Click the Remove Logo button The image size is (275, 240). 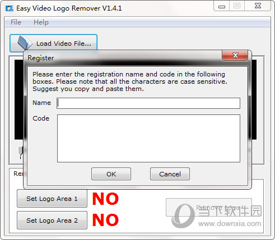click(209, 208)
